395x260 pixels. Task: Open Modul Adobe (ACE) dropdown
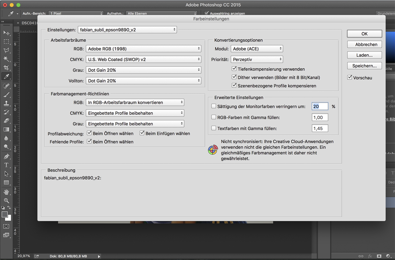pos(257,49)
